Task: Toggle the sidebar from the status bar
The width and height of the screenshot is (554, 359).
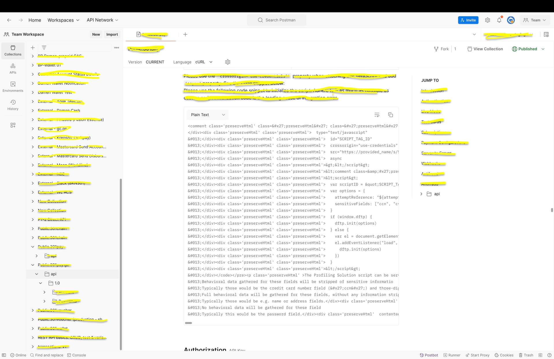Action: [4, 355]
